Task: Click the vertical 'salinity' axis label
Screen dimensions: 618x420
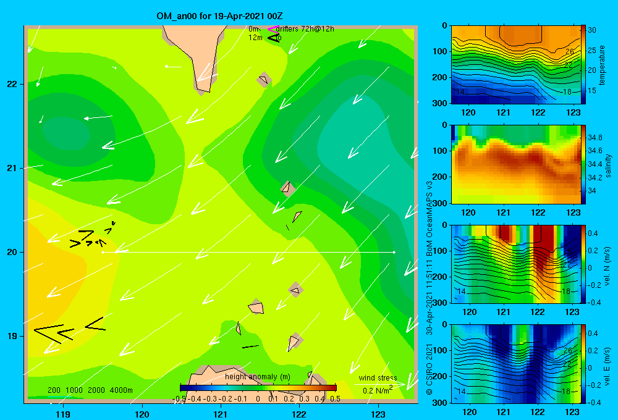Action: point(608,166)
